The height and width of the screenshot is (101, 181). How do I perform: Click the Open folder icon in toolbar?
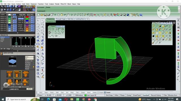pos(42,15)
